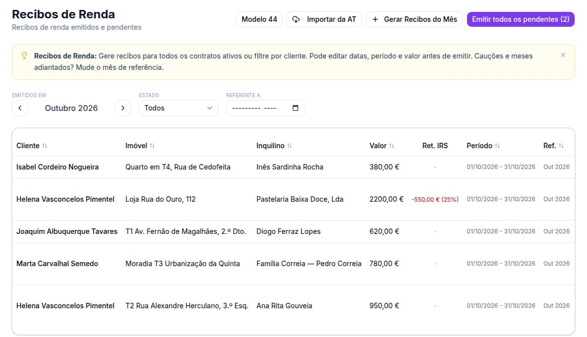Select client Marta Carvalhal Semedo
This screenshot has height=337, width=587.
coord(57,264)
